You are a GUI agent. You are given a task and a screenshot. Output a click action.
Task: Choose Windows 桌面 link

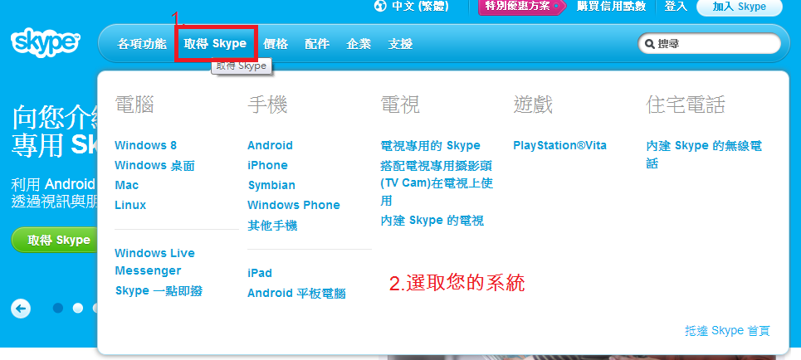154,165
